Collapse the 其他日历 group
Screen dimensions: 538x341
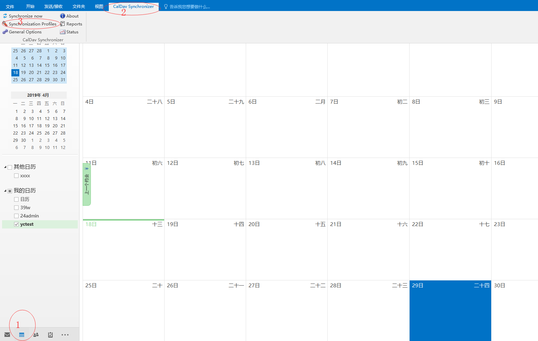coord(5,167)
